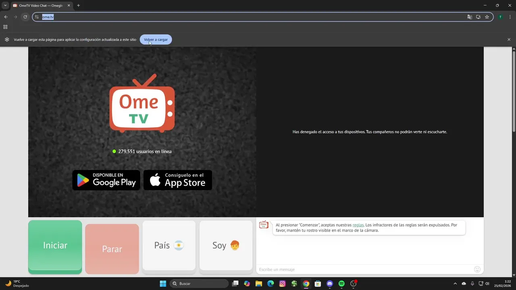Open the Soy gender selector
The image size is (516, 290).
point(226,245)
